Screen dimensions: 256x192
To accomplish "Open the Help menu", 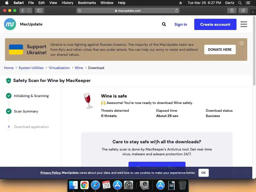I will [122, 3].
